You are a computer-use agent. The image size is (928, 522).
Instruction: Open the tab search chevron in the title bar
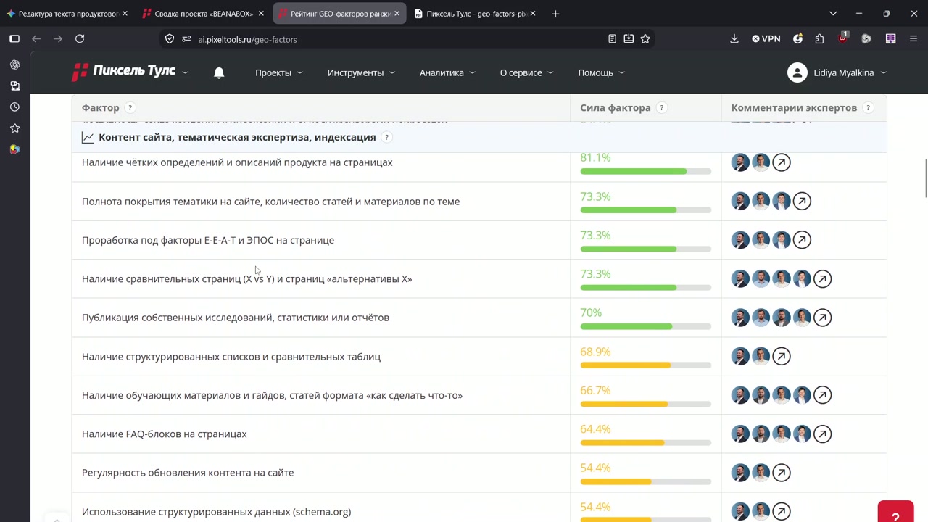tap(833, 14)
